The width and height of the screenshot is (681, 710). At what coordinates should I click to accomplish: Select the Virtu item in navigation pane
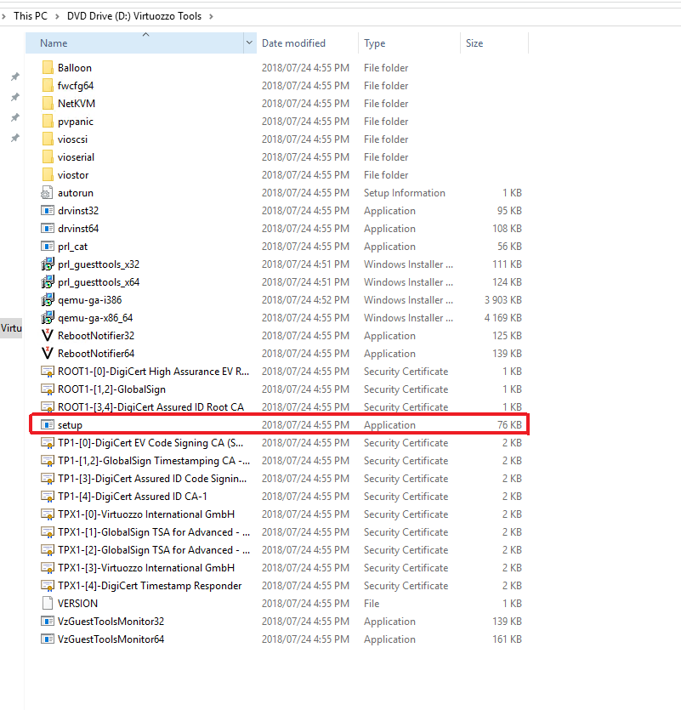coord(11,328)
